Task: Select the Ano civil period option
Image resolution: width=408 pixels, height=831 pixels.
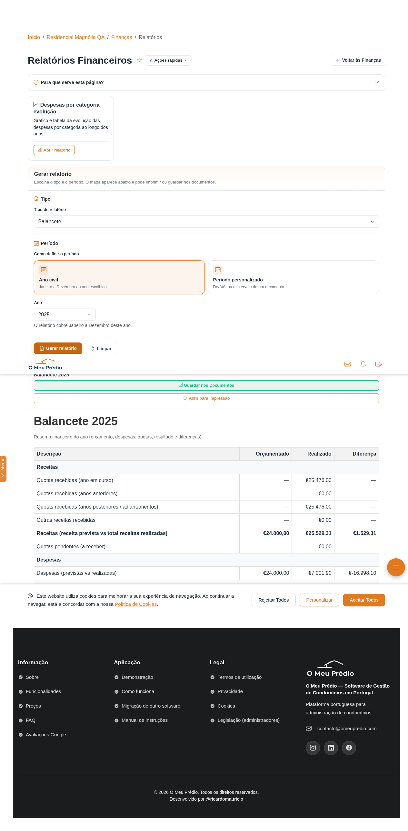Action: click(119, 277)
